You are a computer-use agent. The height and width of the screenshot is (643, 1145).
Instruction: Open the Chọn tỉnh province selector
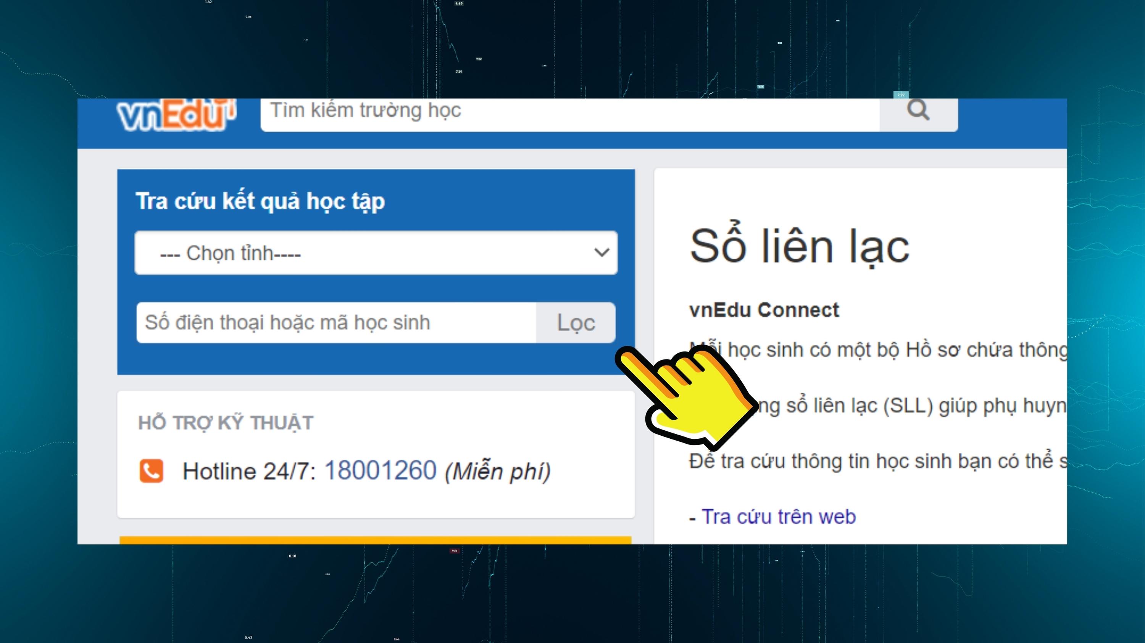click(x=376, y=252)
